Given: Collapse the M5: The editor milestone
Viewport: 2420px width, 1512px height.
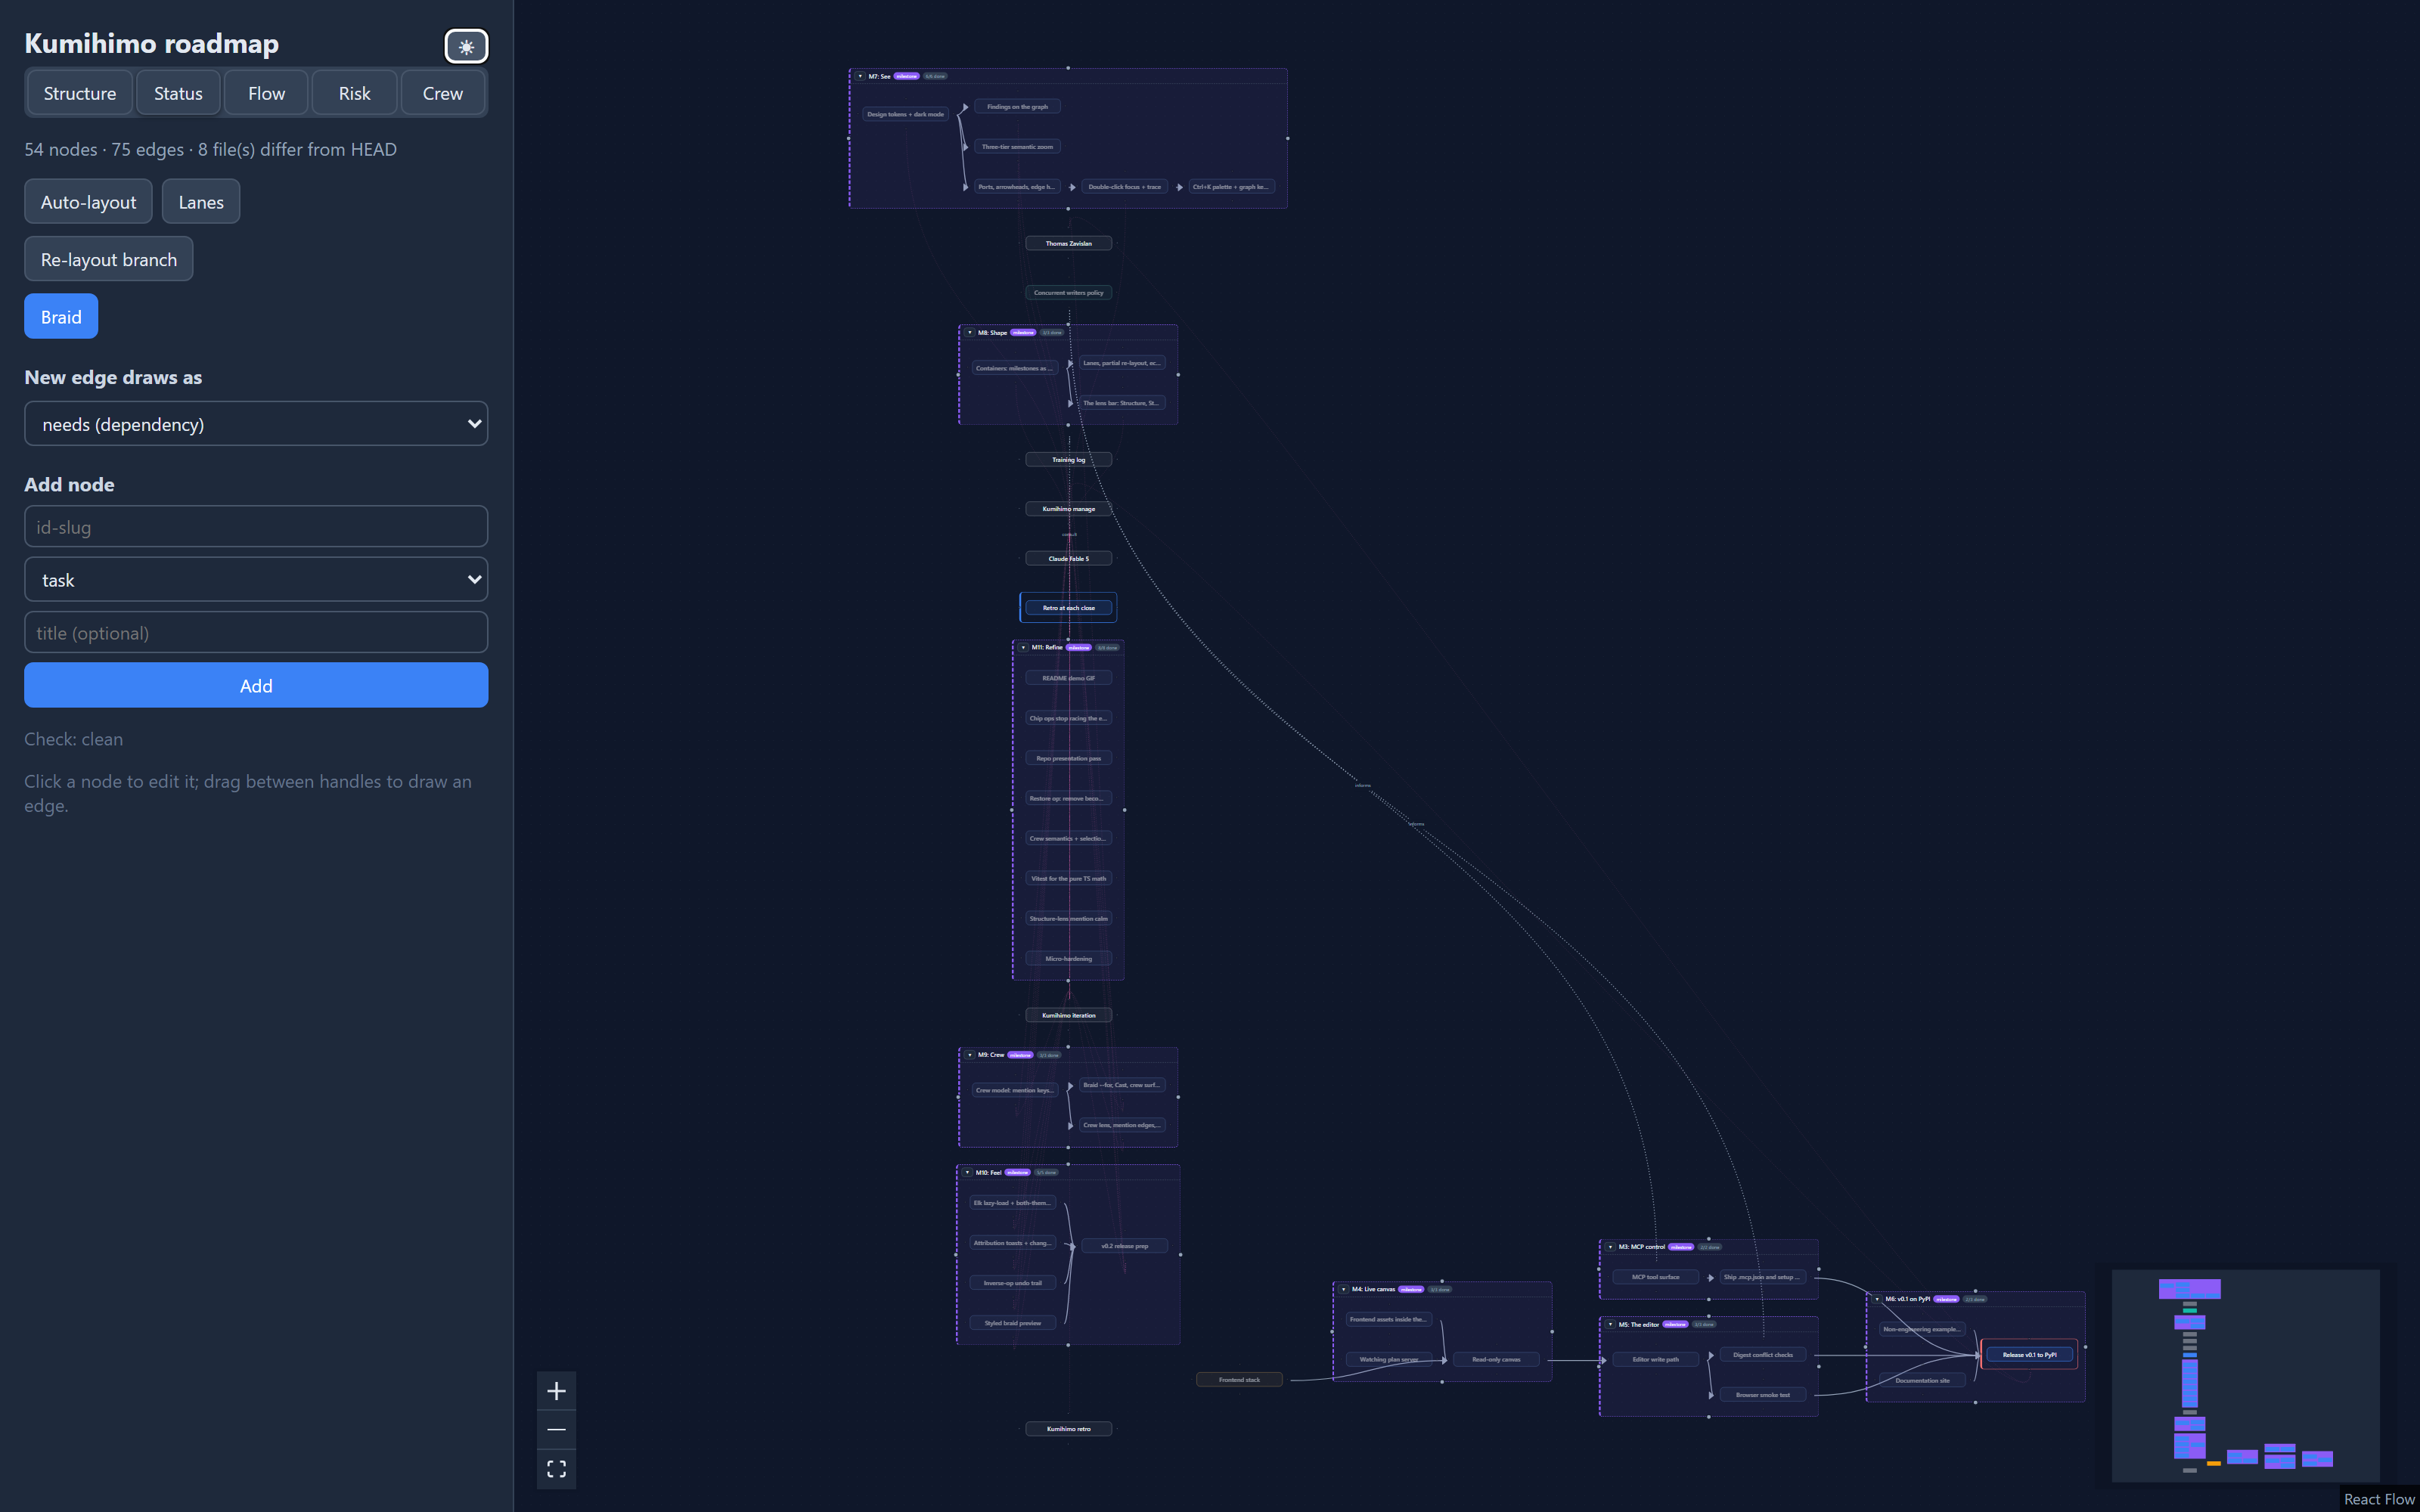Looking at the screenshot, I should pos(1610,1325).
